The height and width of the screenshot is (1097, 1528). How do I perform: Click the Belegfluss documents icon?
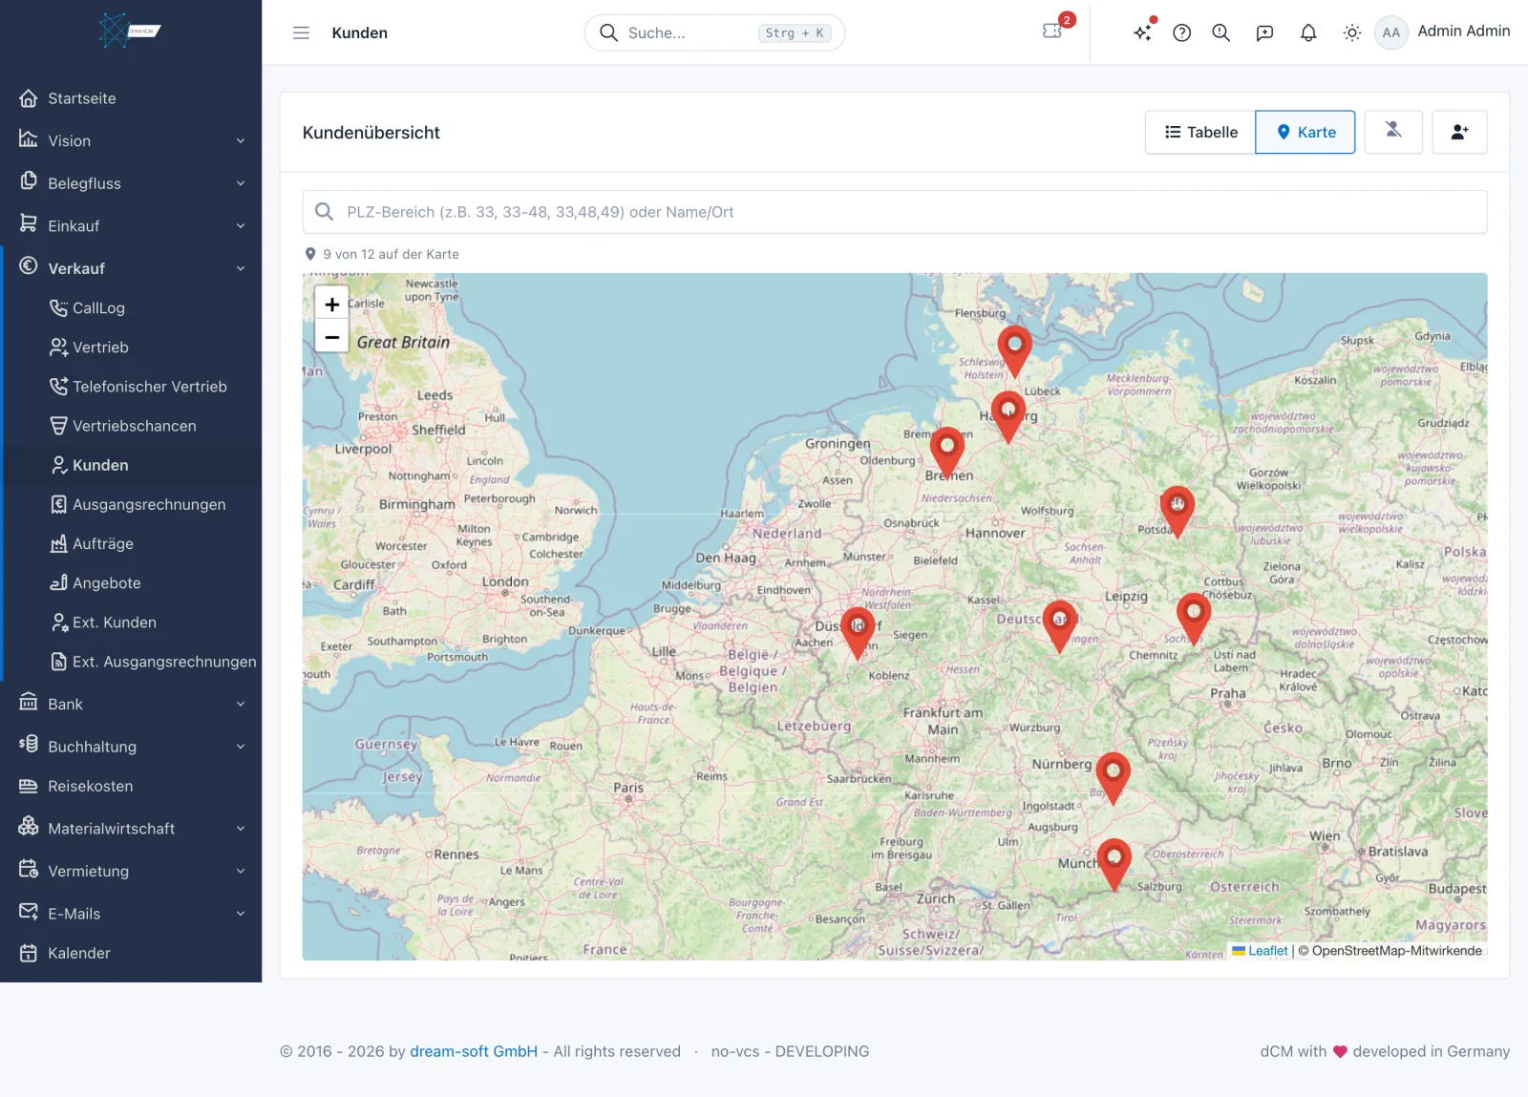click(29, 181)
